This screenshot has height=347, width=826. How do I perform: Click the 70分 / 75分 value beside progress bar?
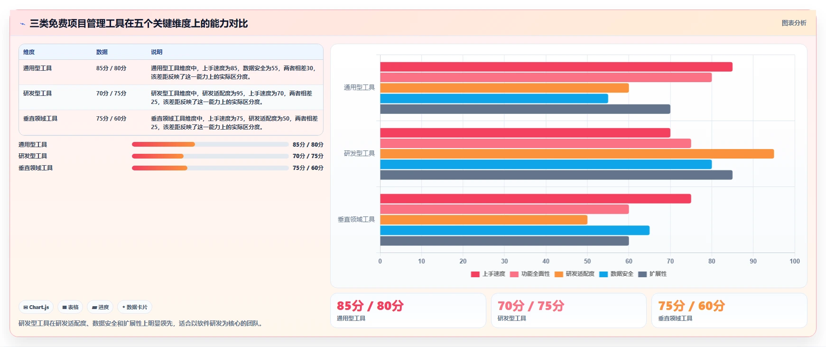pyautogui.click(x=308, y=156)
